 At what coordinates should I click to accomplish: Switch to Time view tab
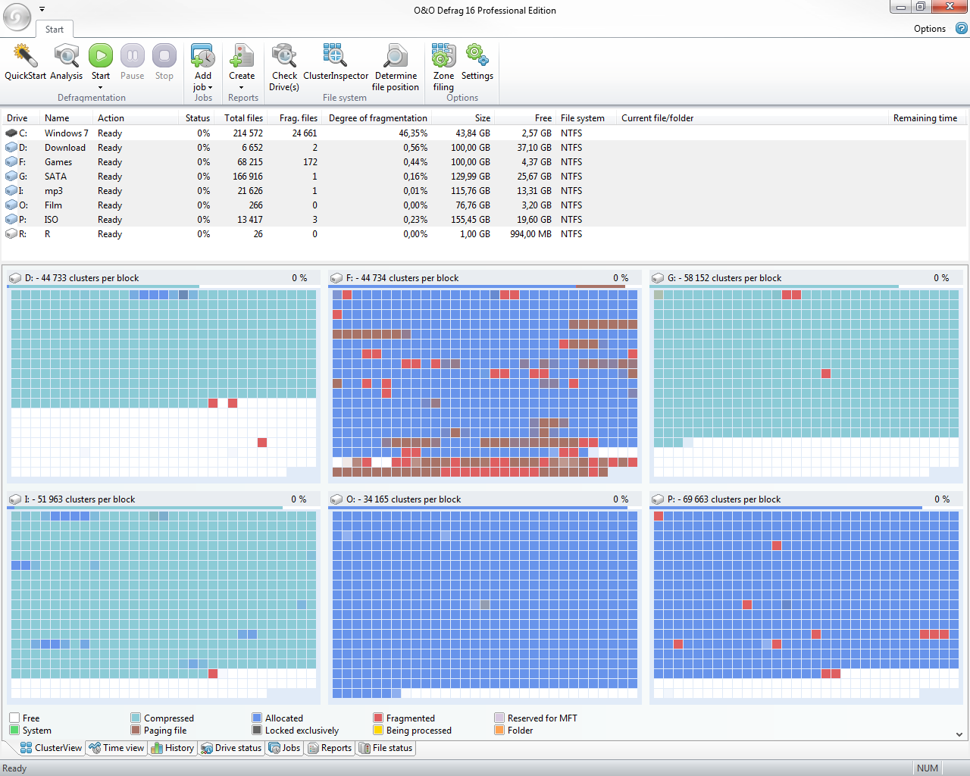click(116, 748)
